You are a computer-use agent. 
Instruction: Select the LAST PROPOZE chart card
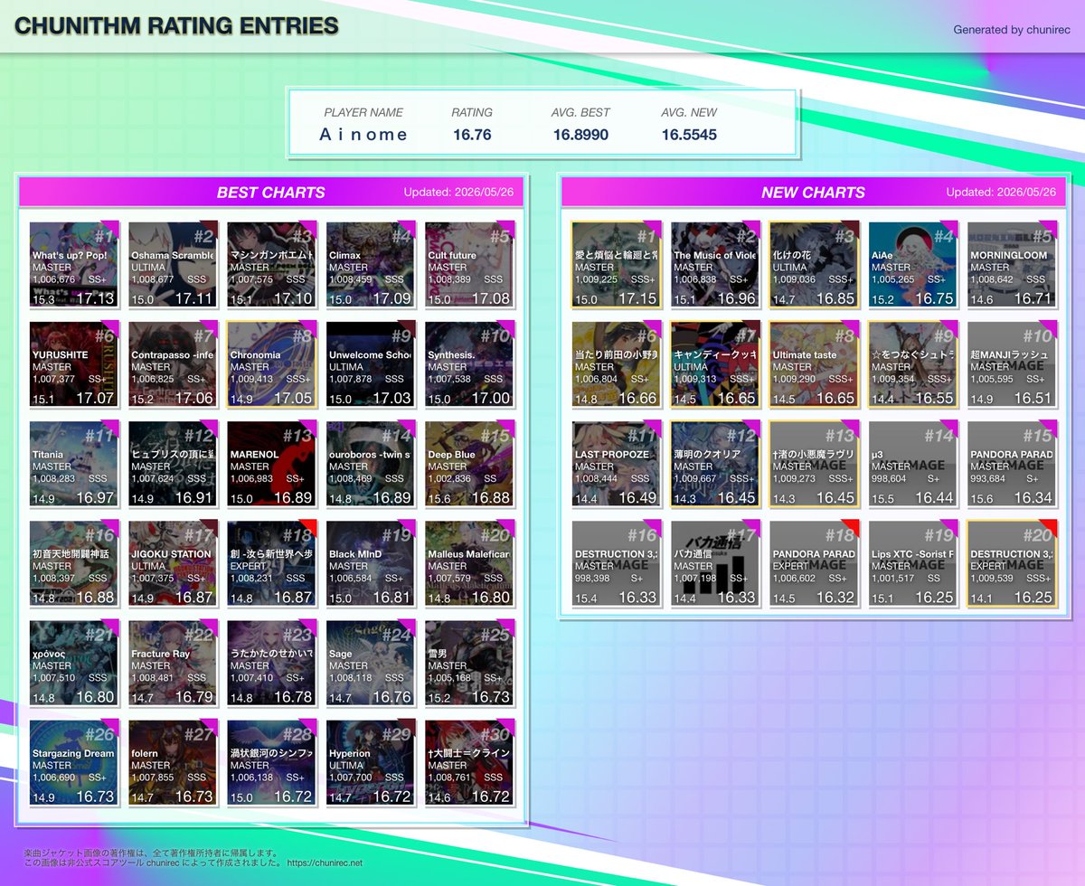pos(617,464)
